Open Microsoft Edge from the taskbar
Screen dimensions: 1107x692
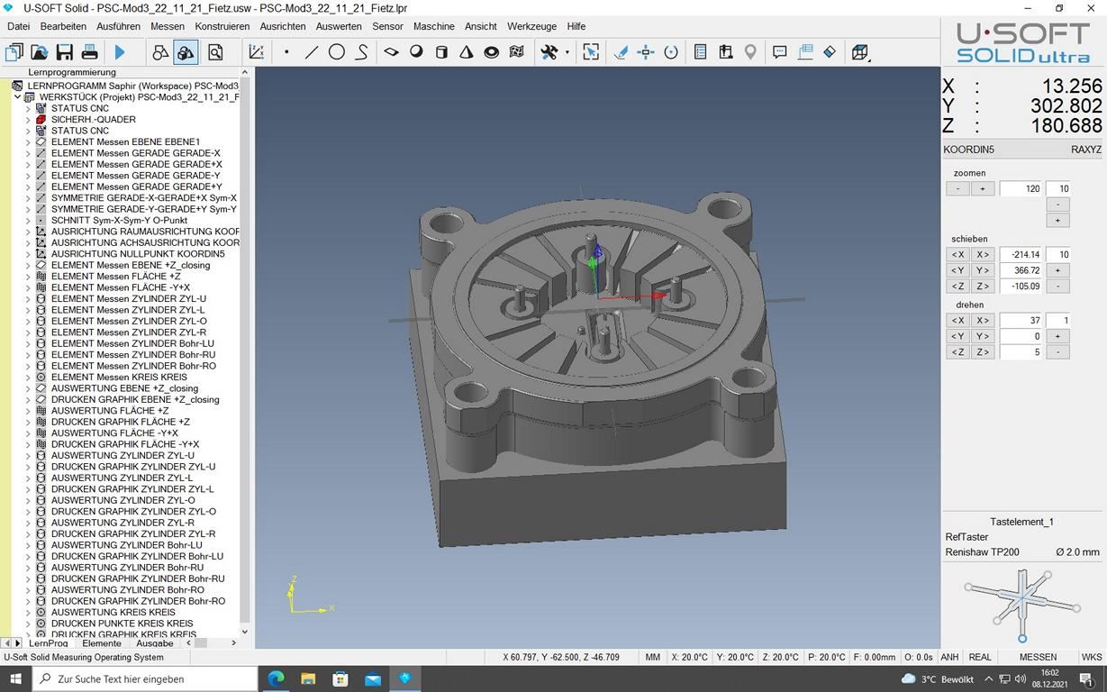pos(276,678)
